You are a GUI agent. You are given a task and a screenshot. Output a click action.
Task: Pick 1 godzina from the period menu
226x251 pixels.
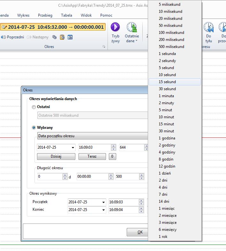[x=175, y=138]
